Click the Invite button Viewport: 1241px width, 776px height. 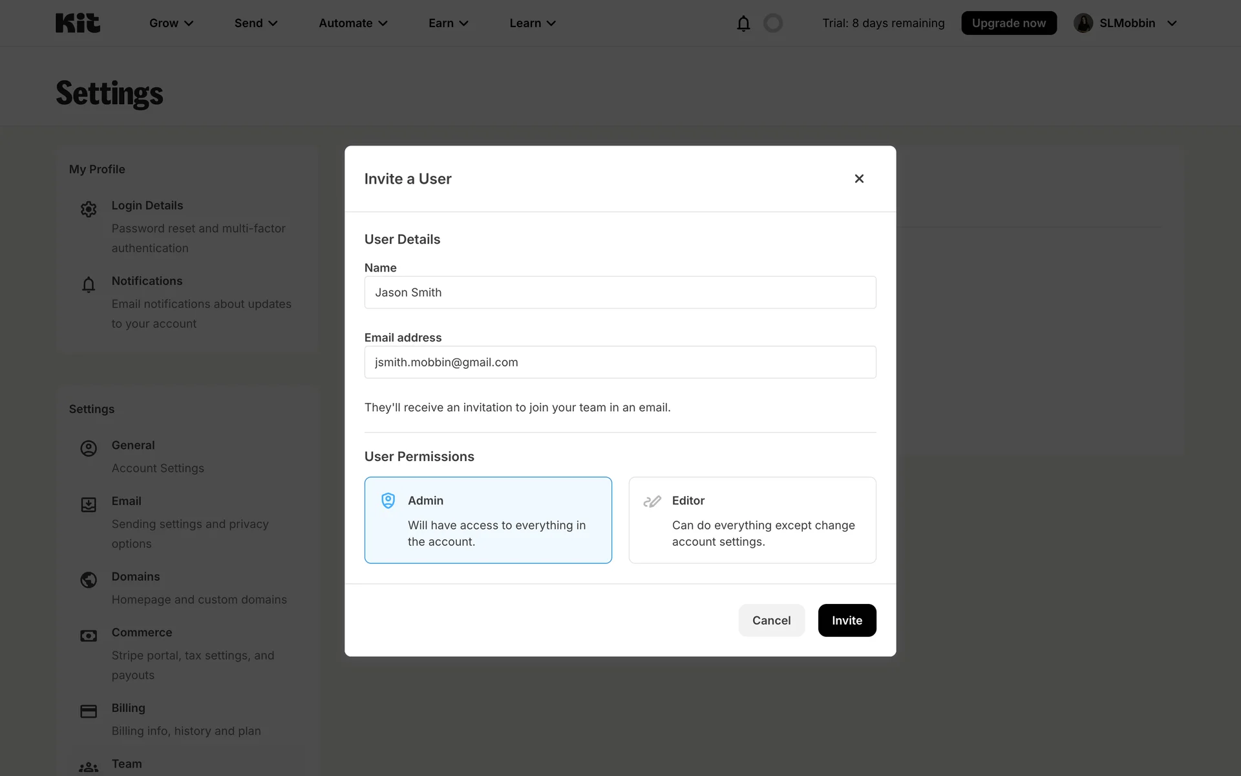(x=847, y=620)
